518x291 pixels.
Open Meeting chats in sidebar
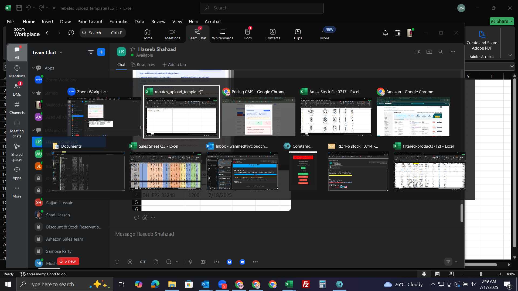pos(17,129)
